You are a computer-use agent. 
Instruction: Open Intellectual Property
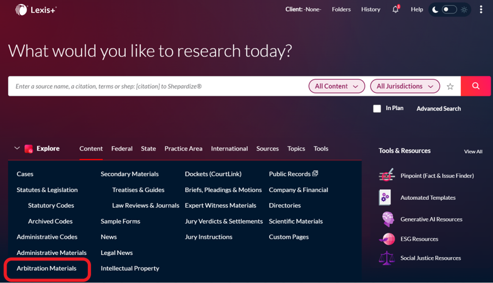pos(130,268)
